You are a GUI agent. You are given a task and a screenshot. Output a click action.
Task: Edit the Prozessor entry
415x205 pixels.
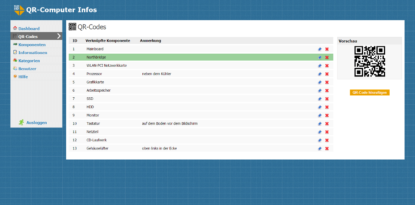320,74
